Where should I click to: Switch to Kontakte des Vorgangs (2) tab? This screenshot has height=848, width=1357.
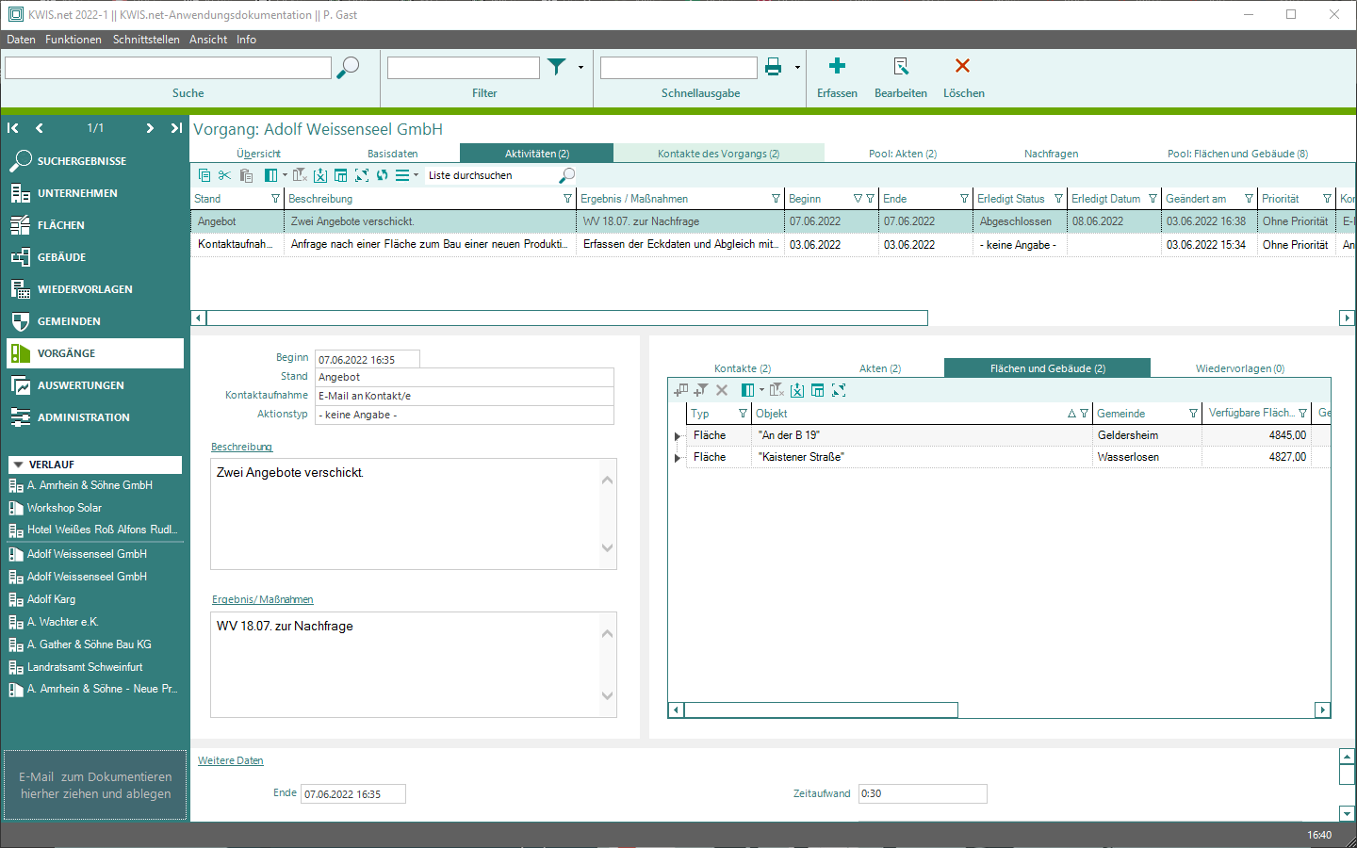point(718,154)
